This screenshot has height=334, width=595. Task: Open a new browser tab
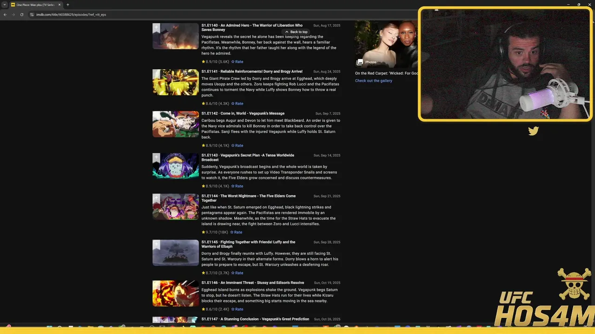[x=68, y=5]
